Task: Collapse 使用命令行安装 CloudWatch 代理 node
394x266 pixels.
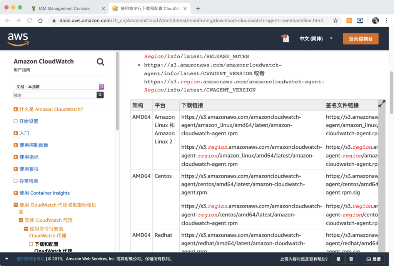Action: tap(26, 229)
